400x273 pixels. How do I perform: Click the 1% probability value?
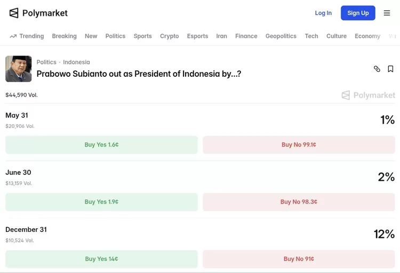point(388,120)
